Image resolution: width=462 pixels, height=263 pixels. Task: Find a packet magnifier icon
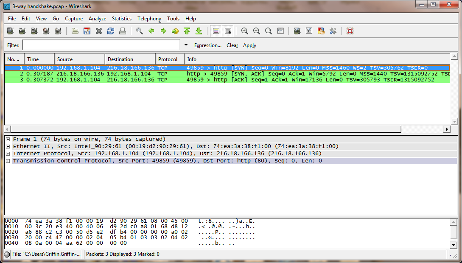(x=140, y=31)
